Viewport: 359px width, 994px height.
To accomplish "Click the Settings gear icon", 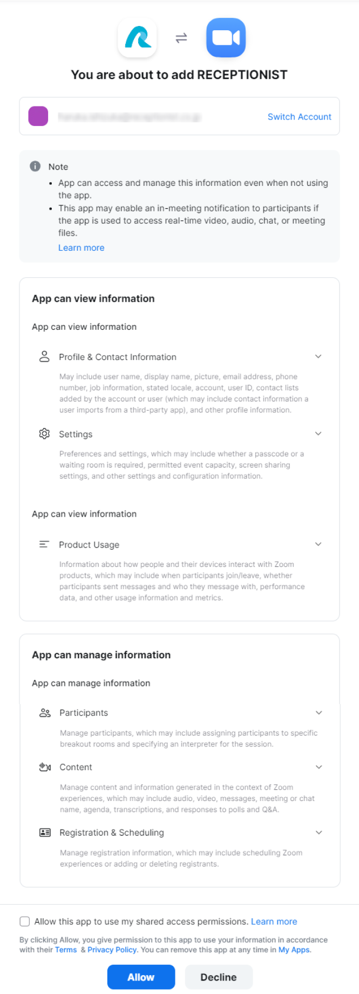I will (44, 434).
